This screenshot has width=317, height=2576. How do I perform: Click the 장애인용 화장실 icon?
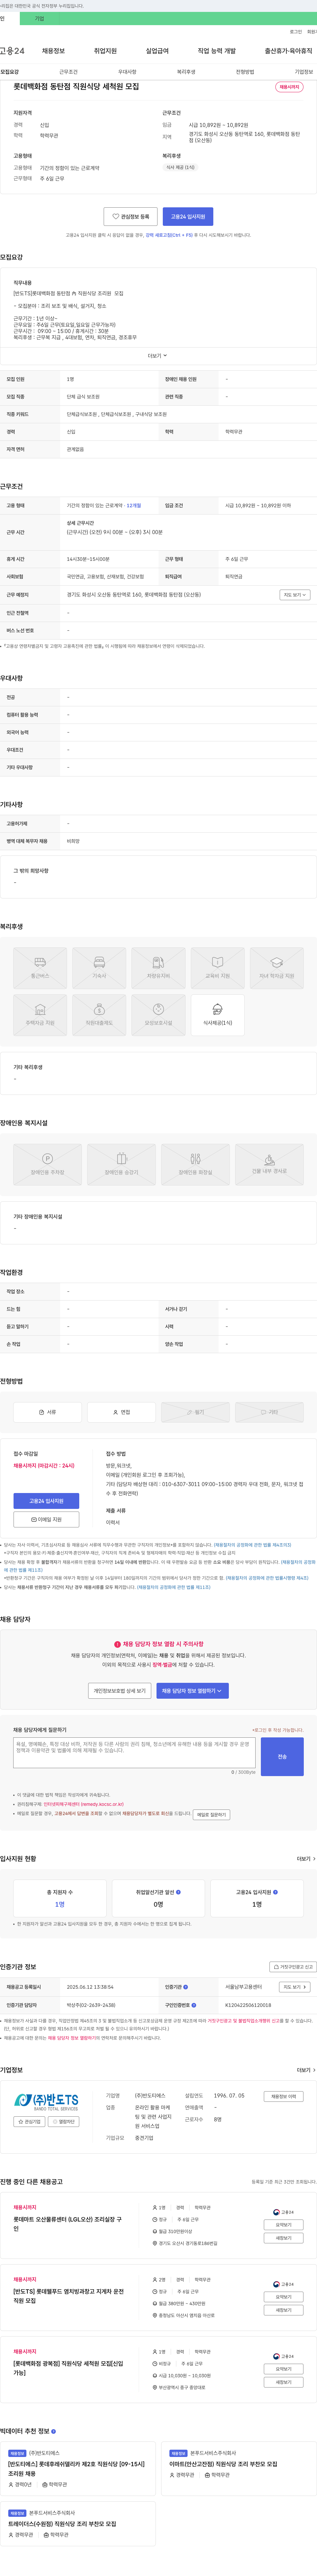(x=195, y=1164)
